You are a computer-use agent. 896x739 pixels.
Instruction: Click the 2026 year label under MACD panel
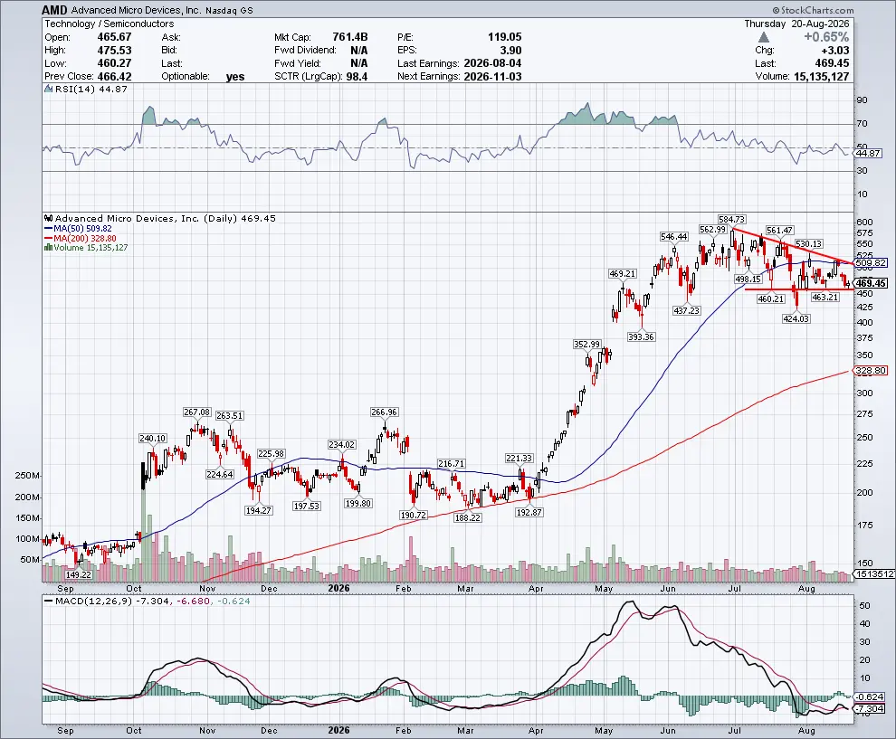[x=338, y=731]
